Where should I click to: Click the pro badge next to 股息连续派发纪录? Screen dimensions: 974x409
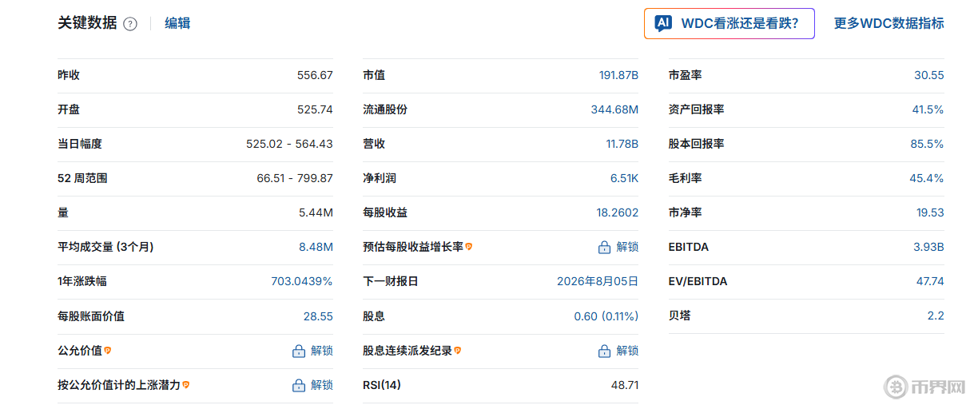458,350
